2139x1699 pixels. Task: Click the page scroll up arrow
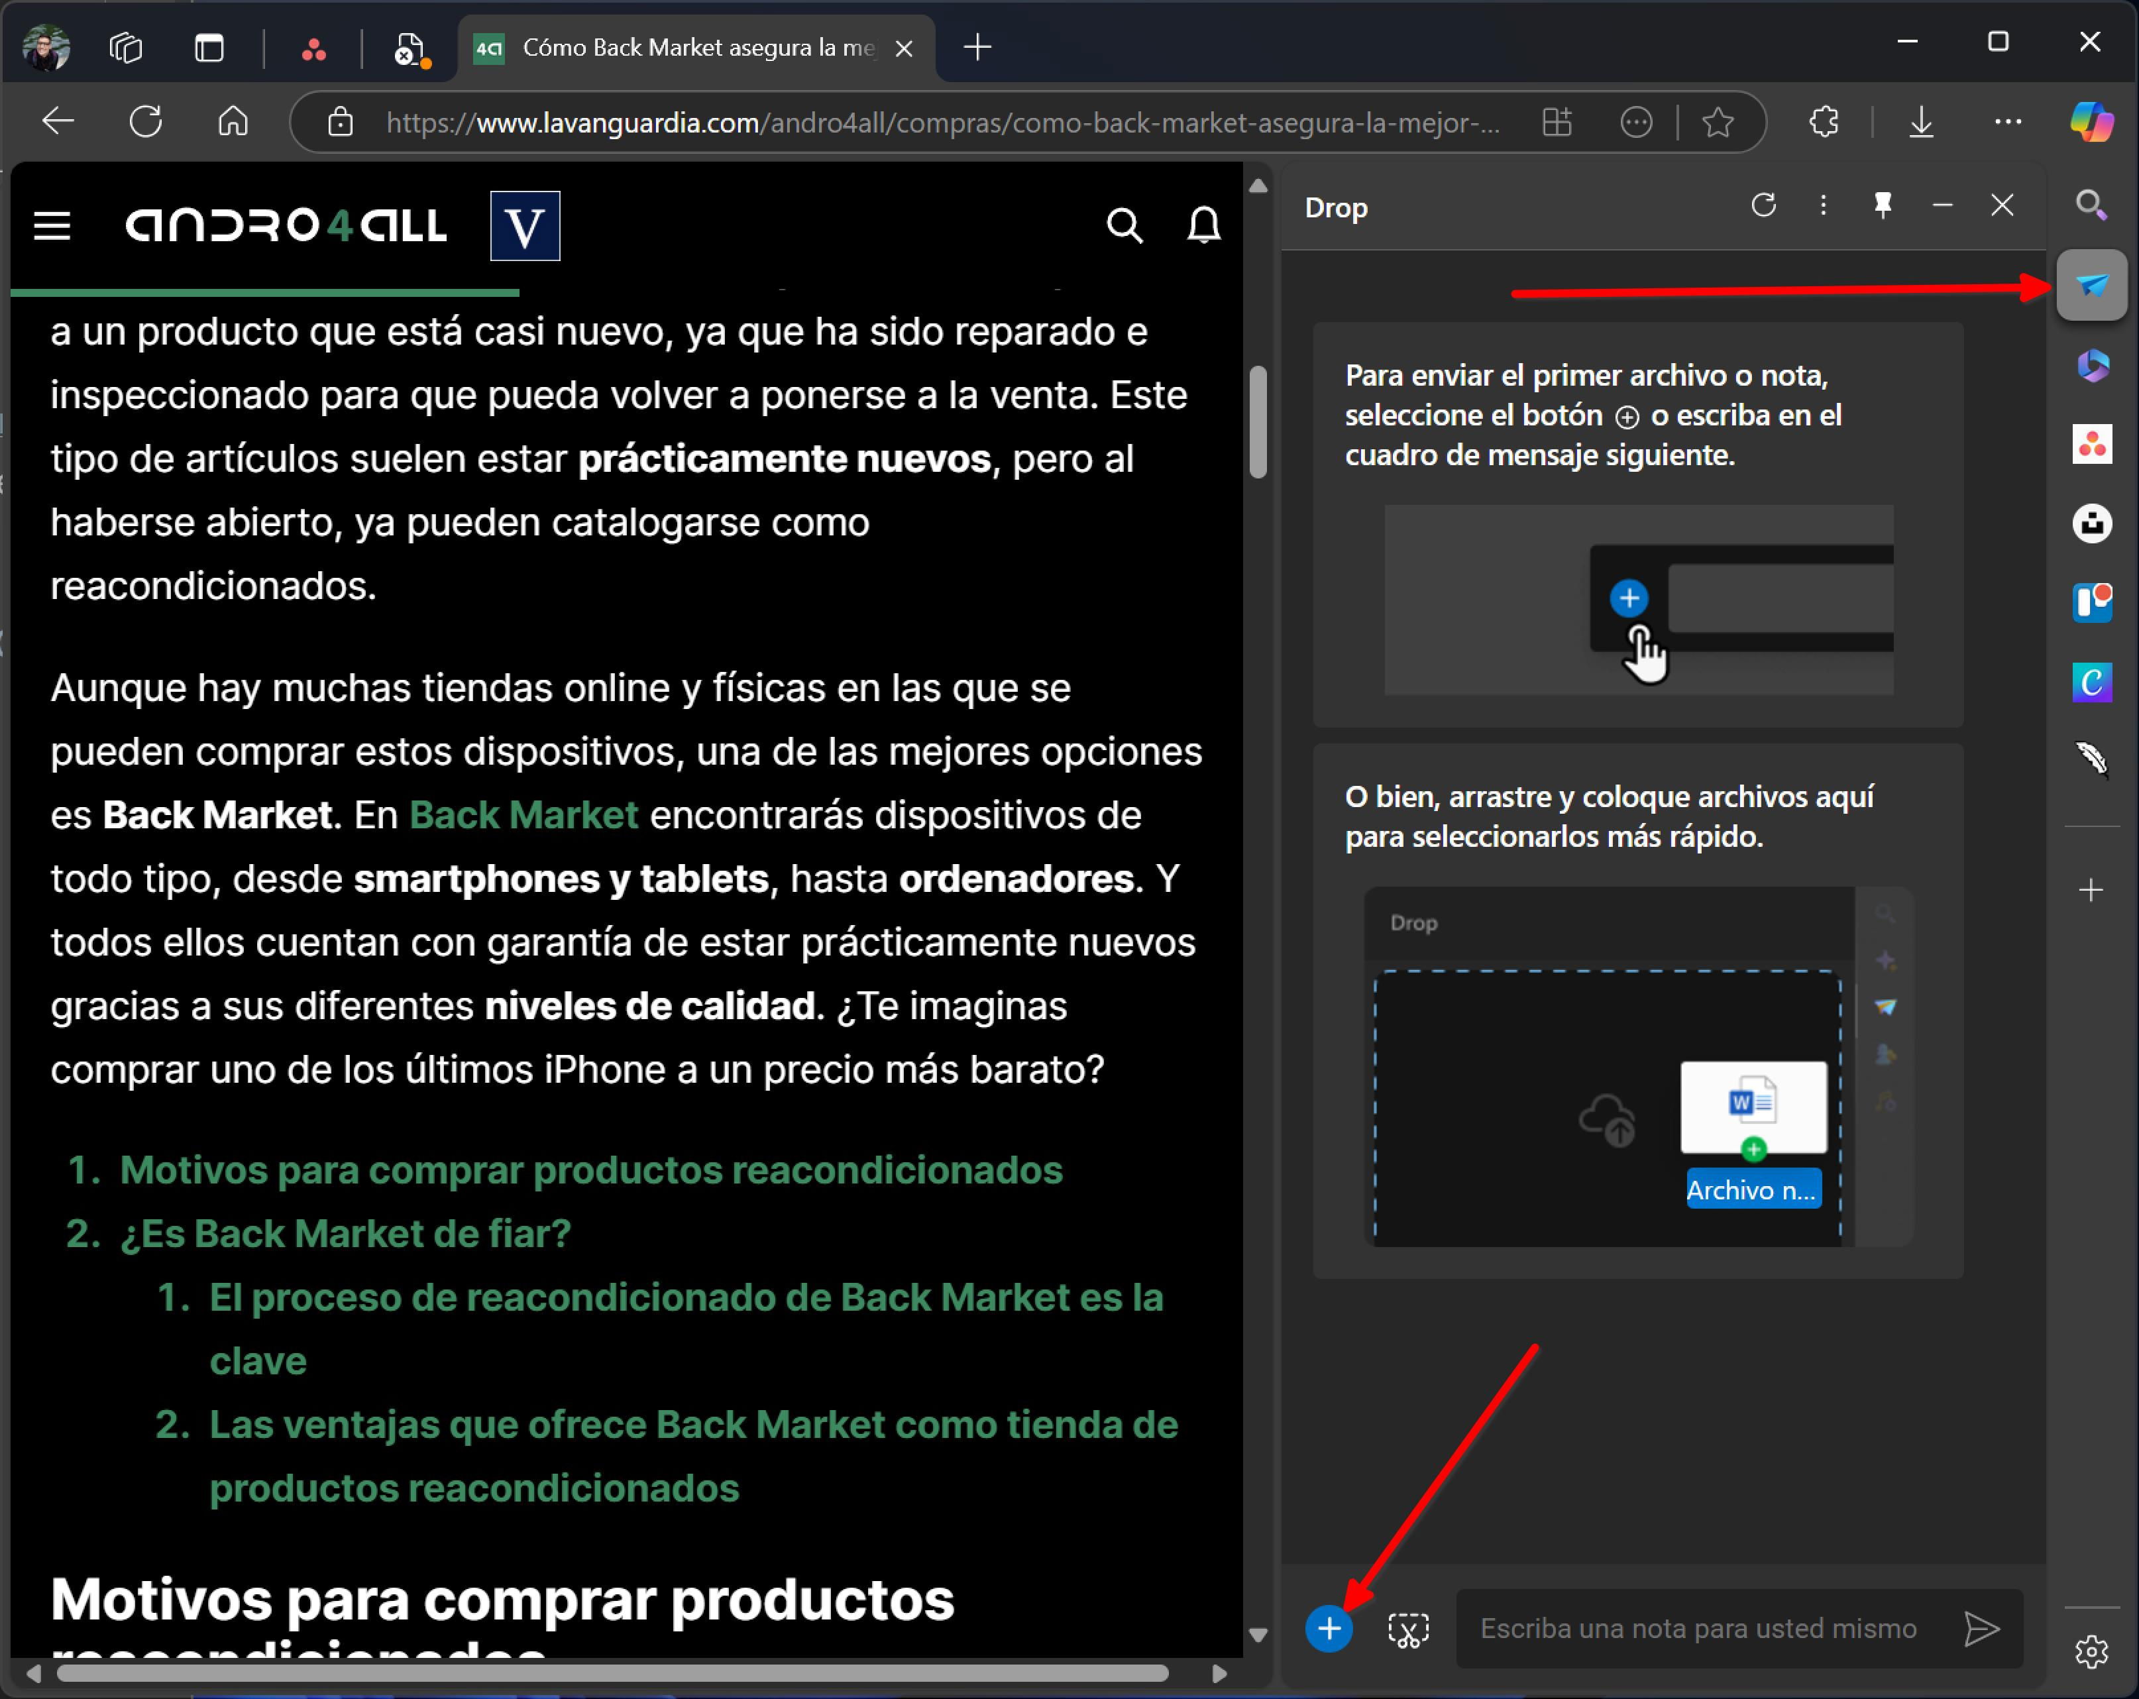click(x=1258, y=186)
